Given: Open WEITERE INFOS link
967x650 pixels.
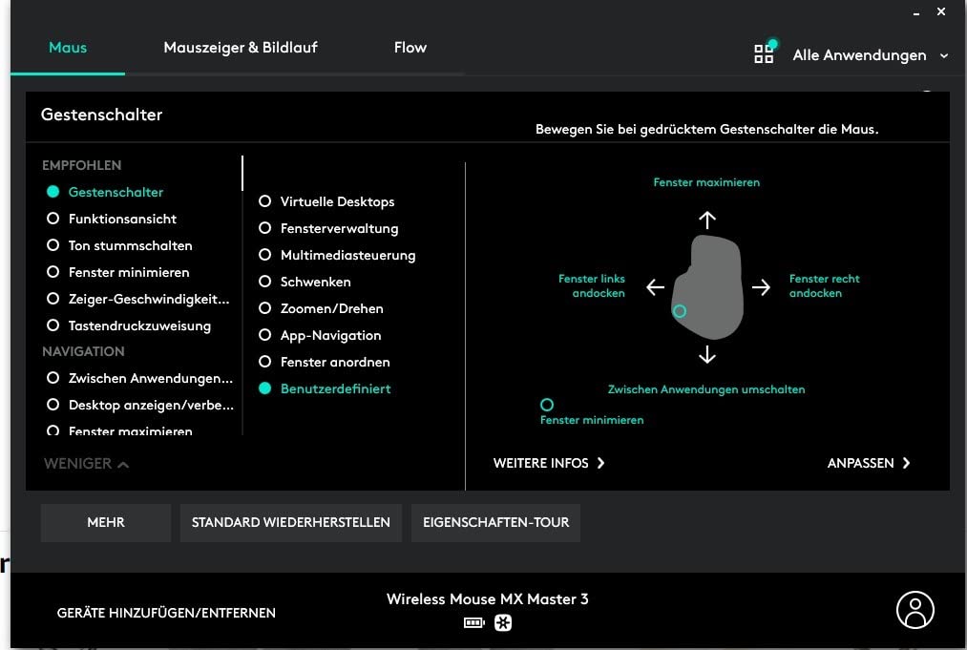Looking at the screenshot, I should 549,463.
